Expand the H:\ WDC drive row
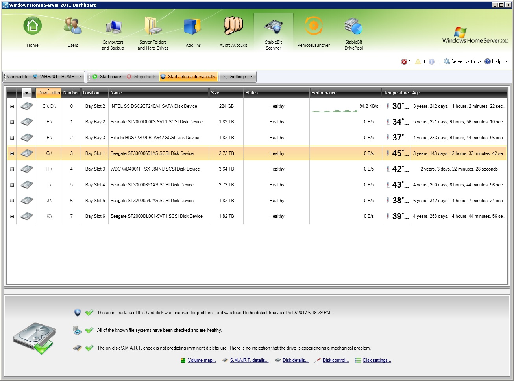The width and height of the screenshot is (514, 381). (x=12, y=169)
